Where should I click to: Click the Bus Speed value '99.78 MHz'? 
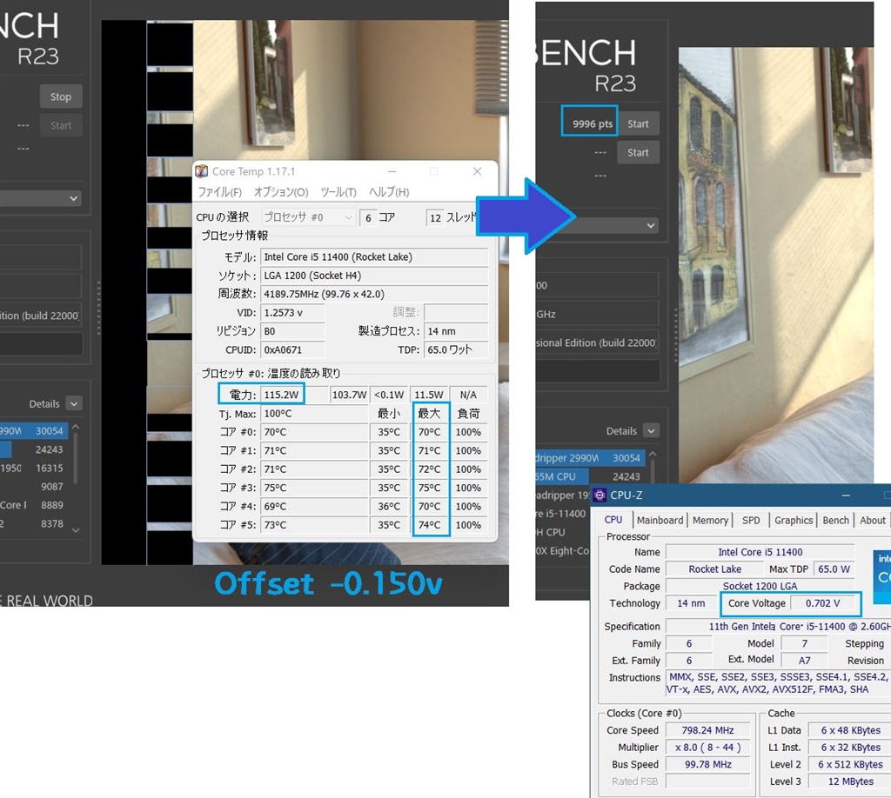click(x=708, y=764)
